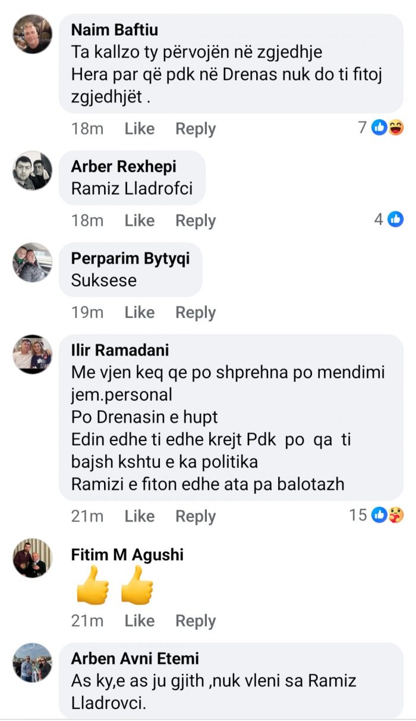Like Arber Rexhepi's comment

139,220
